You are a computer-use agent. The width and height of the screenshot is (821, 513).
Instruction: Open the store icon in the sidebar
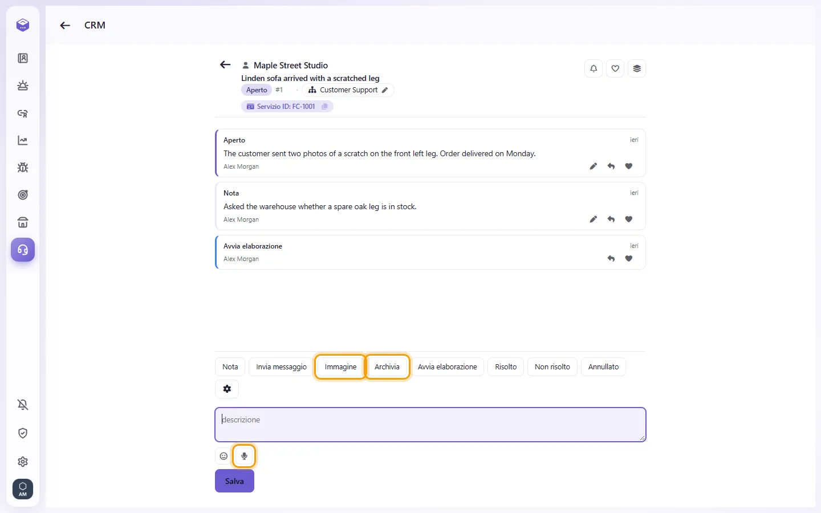[23, 222]
